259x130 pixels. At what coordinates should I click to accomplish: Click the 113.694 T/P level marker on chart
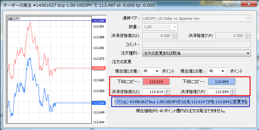pos(99,21)
